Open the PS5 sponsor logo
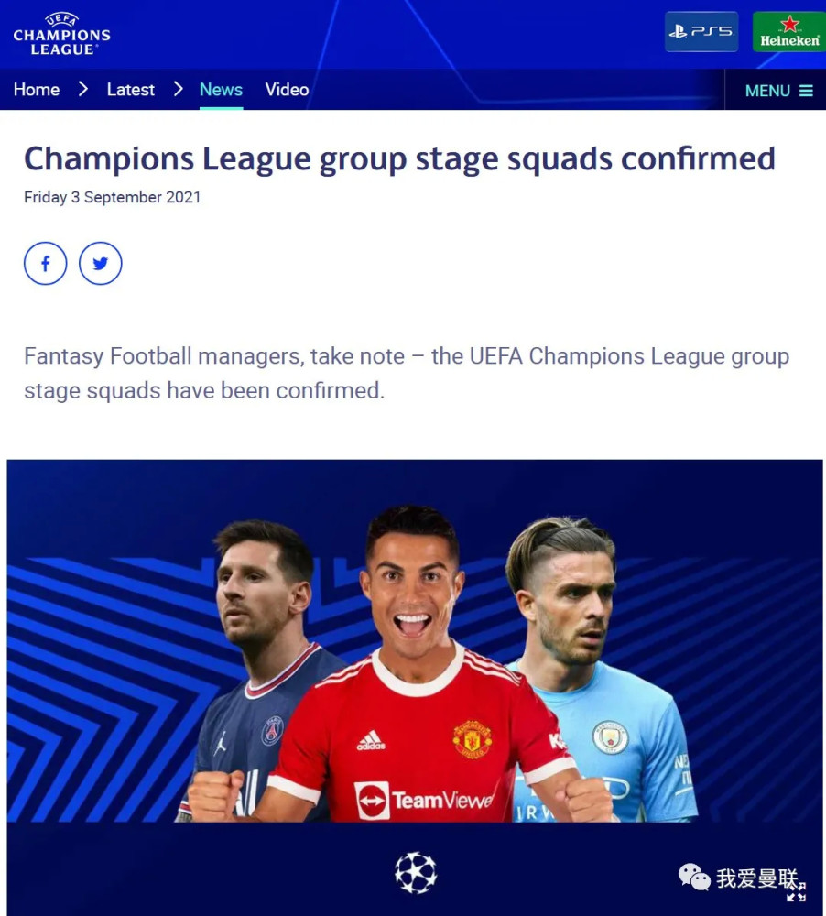Viewport: 826px width, 916px height. click(701, 31)
